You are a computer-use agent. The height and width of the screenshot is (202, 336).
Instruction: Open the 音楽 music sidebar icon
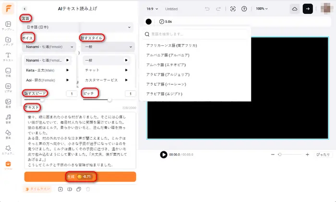[8, 119]
